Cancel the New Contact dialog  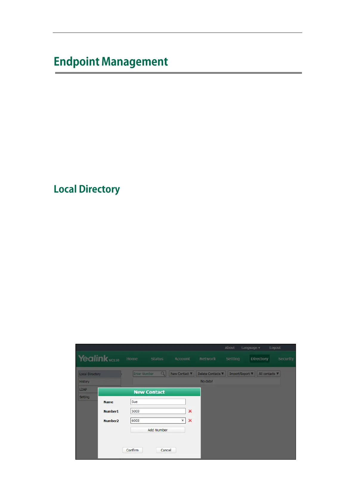(x=166, y=450)
